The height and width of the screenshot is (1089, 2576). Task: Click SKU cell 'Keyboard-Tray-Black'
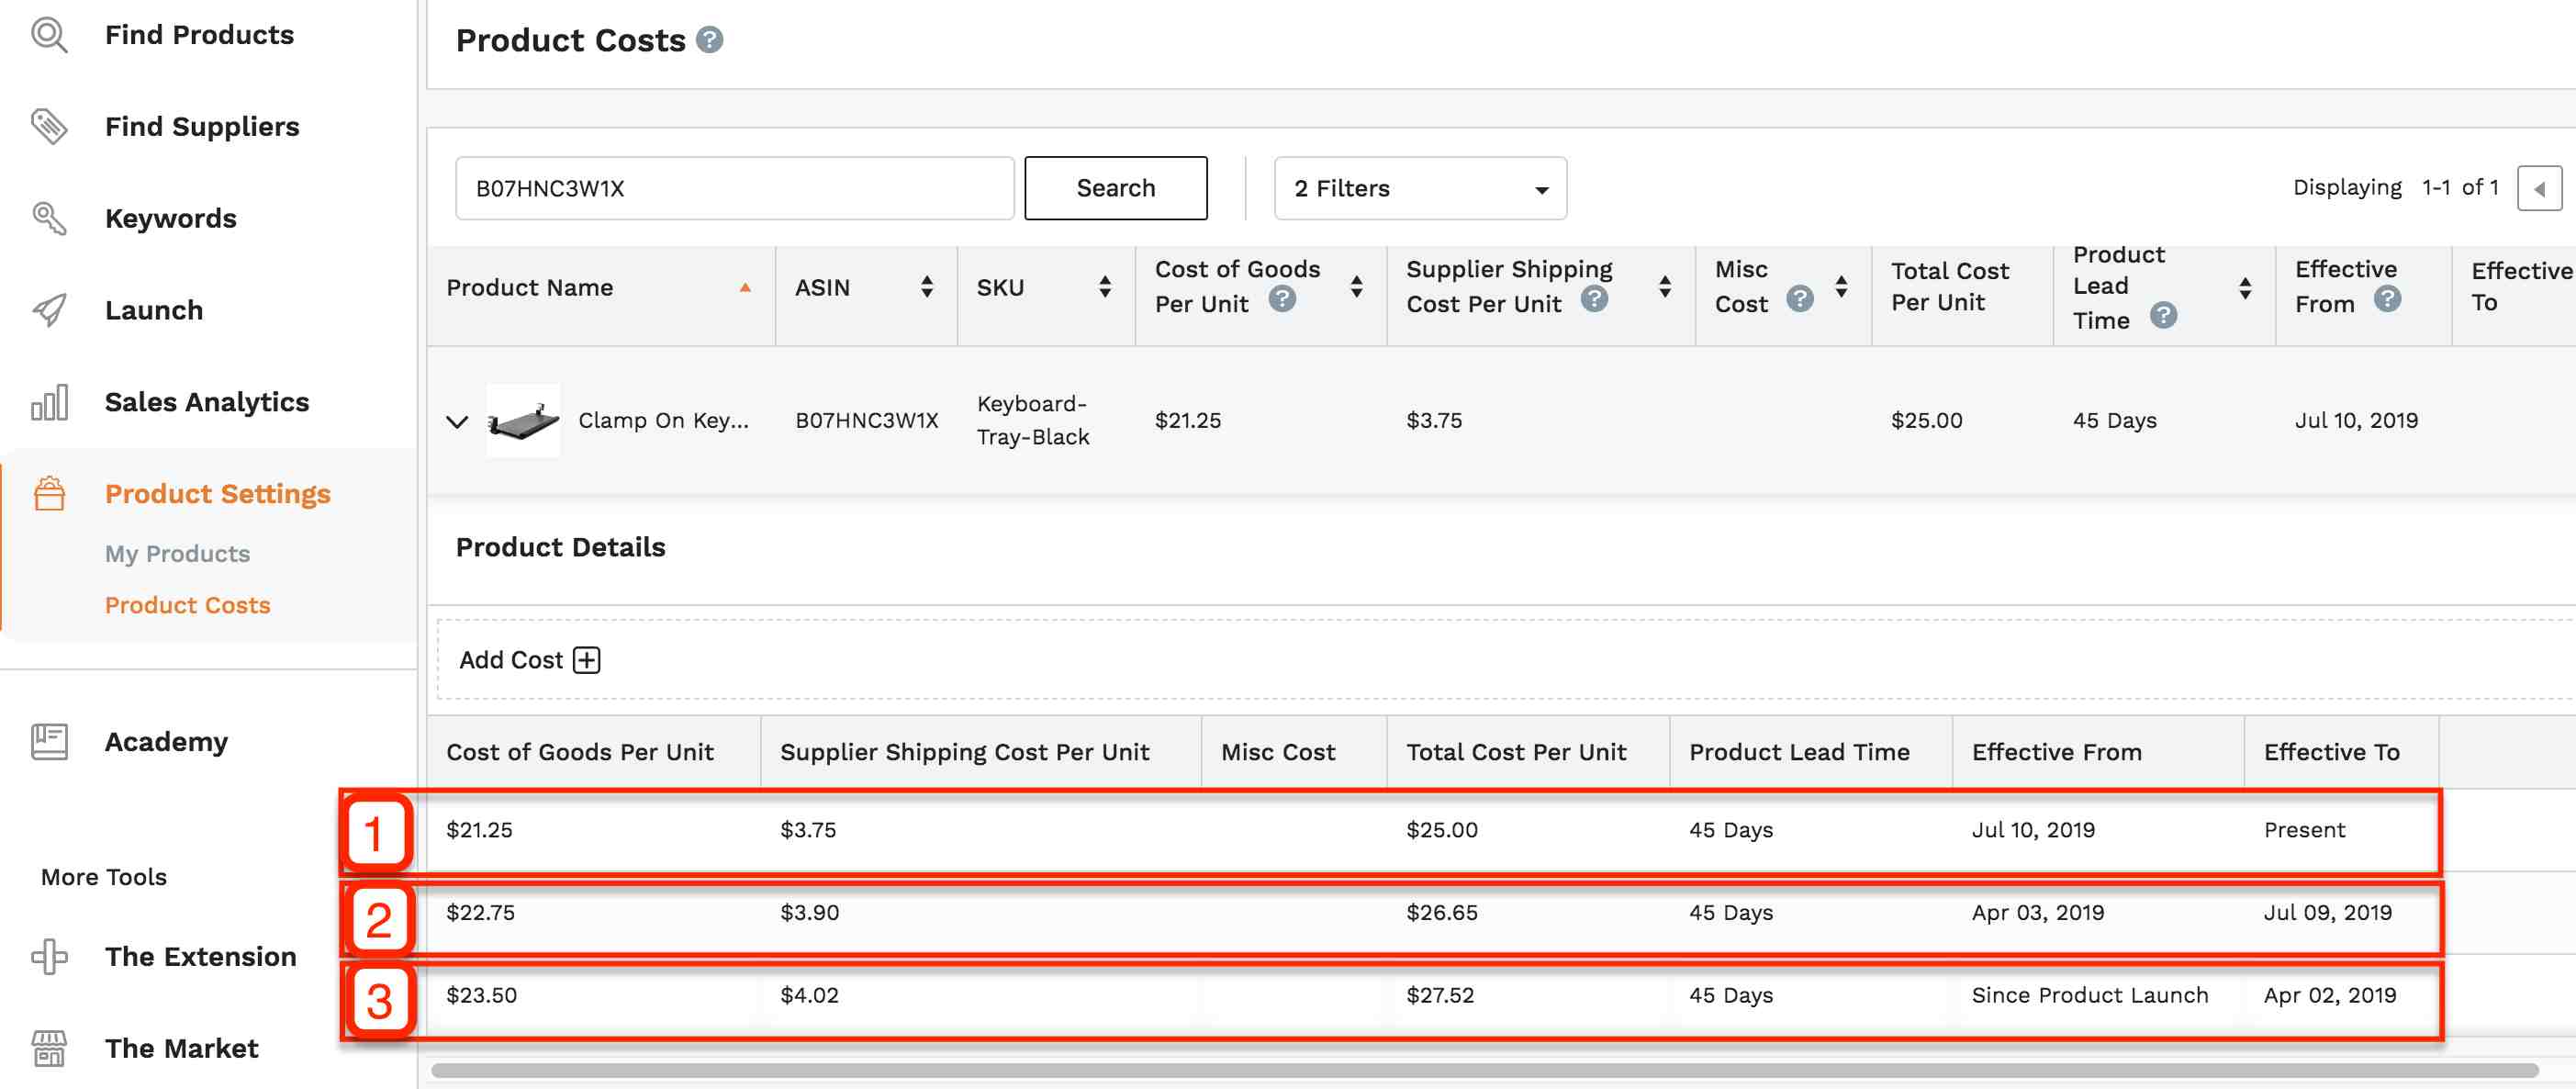(x=1033, y=421)
